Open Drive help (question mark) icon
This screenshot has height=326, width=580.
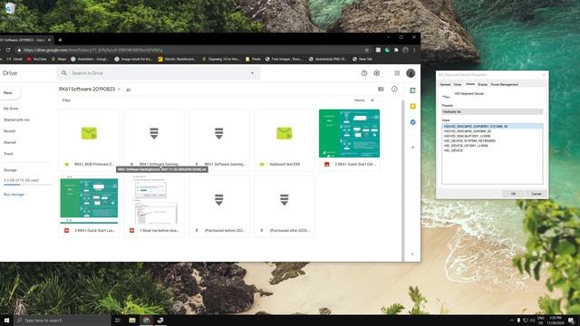(x=364, y=73)
